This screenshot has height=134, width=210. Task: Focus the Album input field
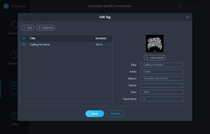162,79
